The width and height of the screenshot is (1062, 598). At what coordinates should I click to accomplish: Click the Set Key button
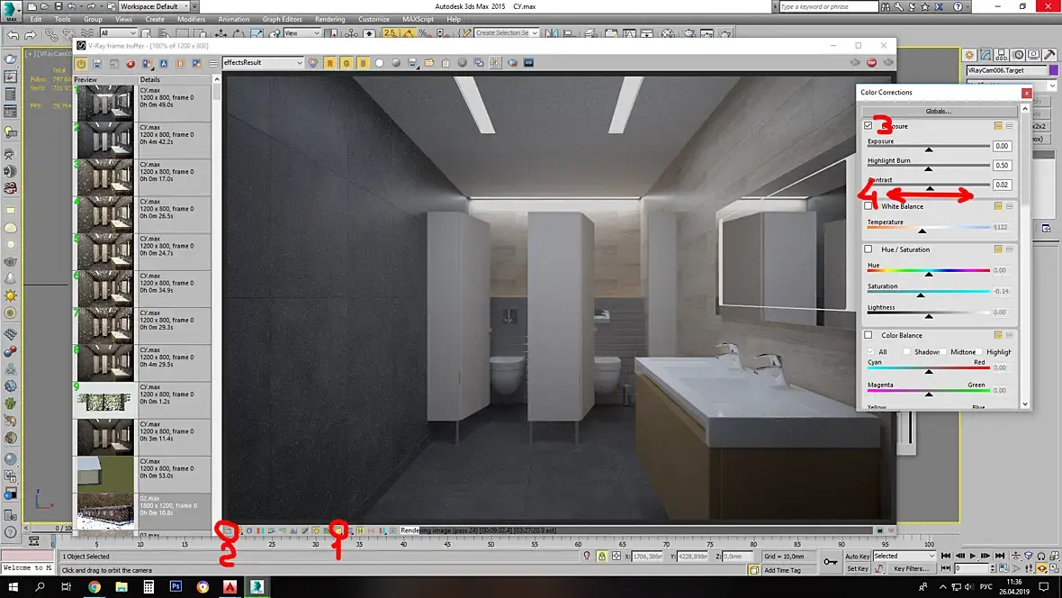858,569
